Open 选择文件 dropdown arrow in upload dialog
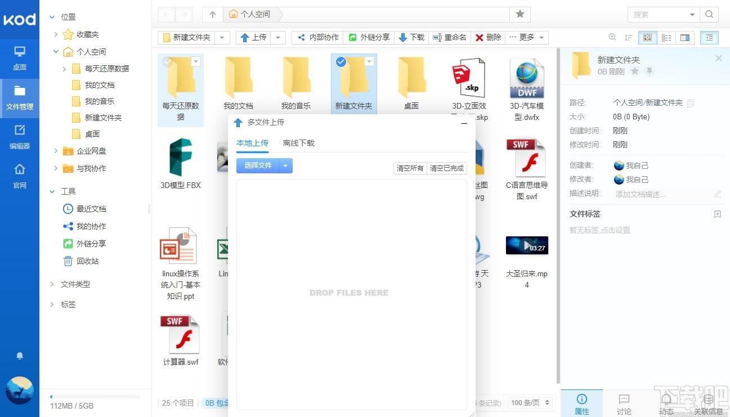Image resolution: width=730 pixels, height=417 pixels. click(286, 166)
